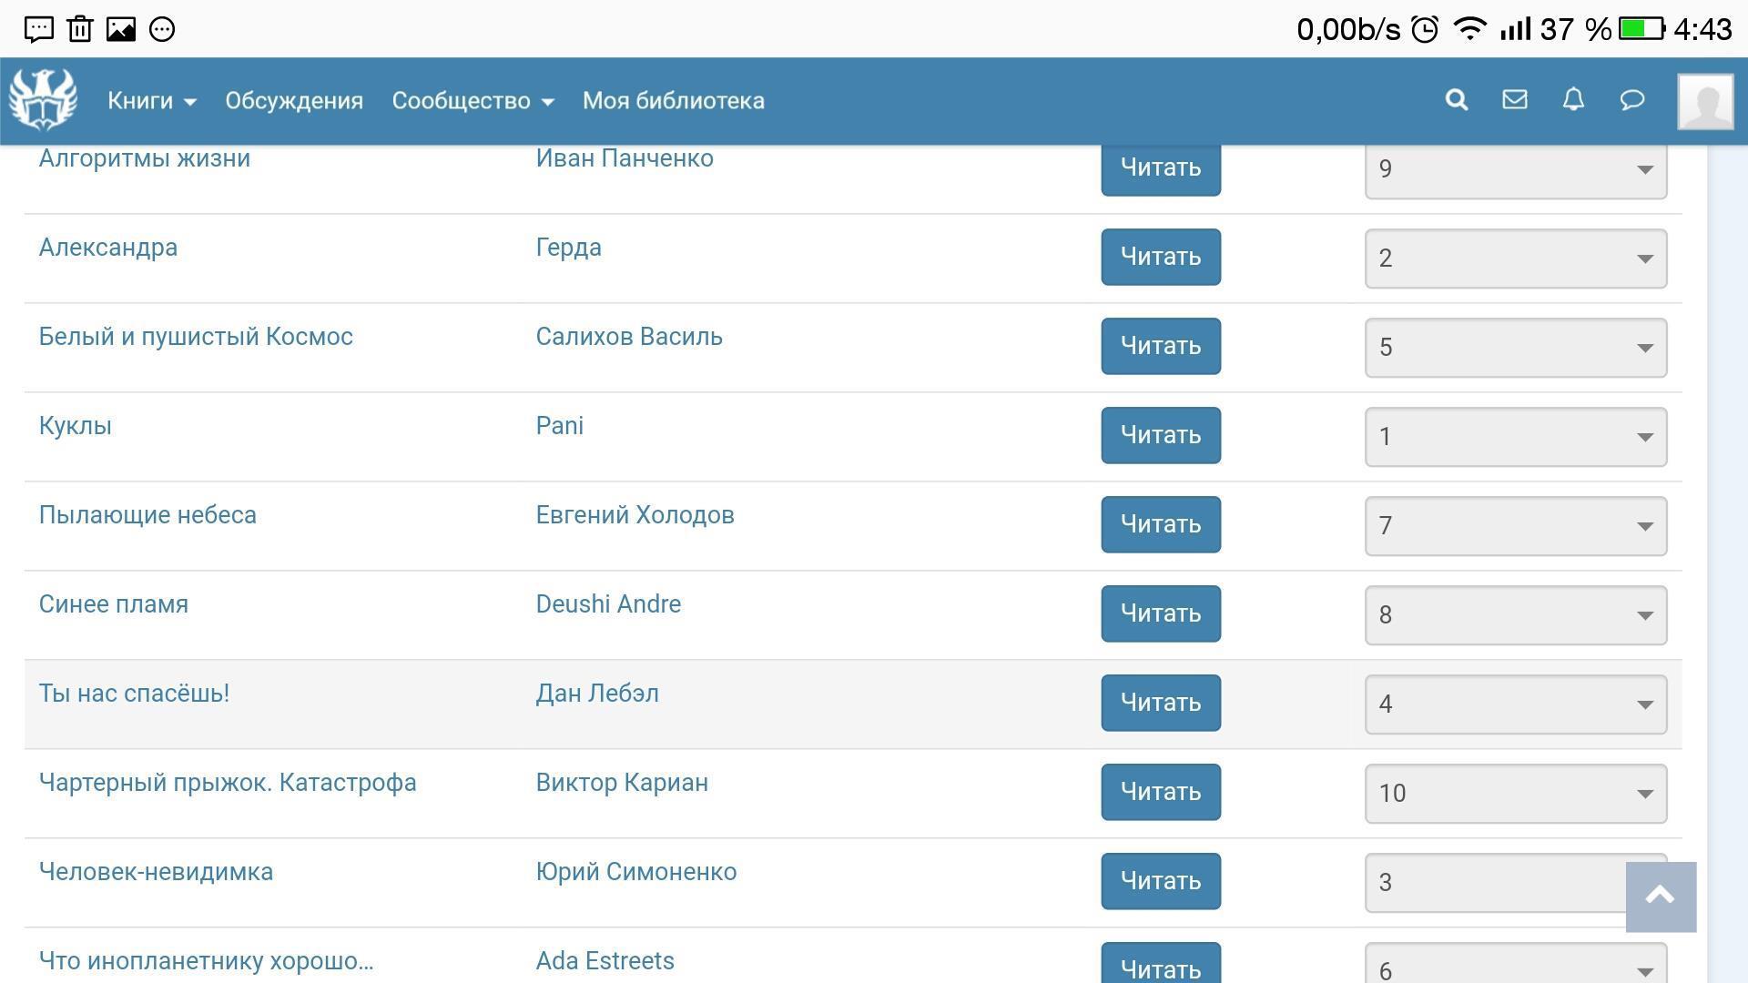Go to Обсуждения menu item

pyautogui.click(x=294, y=101)
